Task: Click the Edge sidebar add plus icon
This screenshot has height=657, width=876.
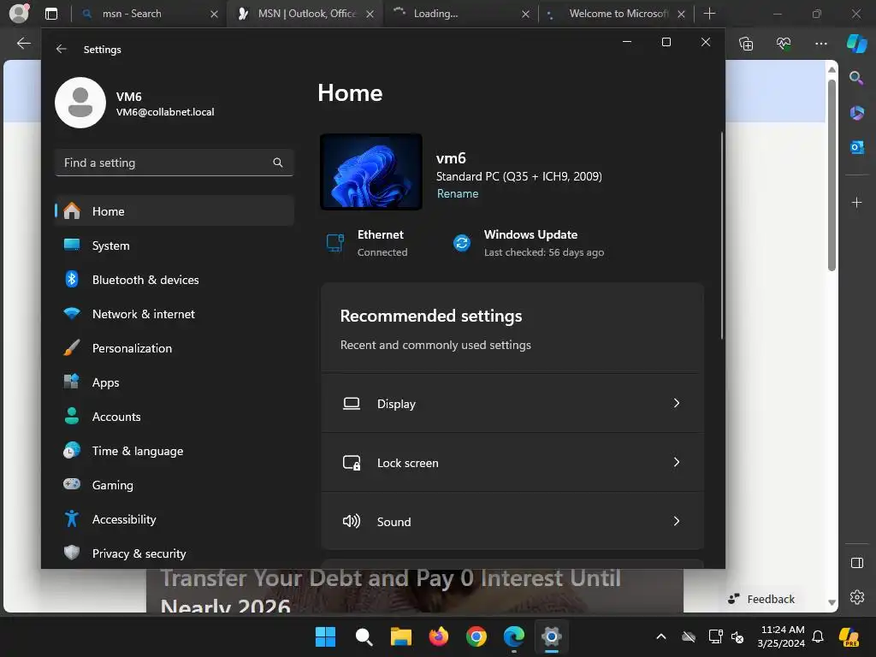Action: click(856, 202)
